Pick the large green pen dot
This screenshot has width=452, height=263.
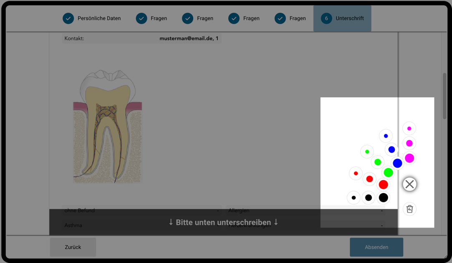click(x=388, y=172)
